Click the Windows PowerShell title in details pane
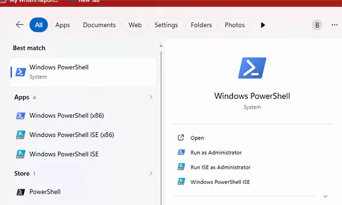This screenshot has height=205, width=342. (x=252, y=96)
